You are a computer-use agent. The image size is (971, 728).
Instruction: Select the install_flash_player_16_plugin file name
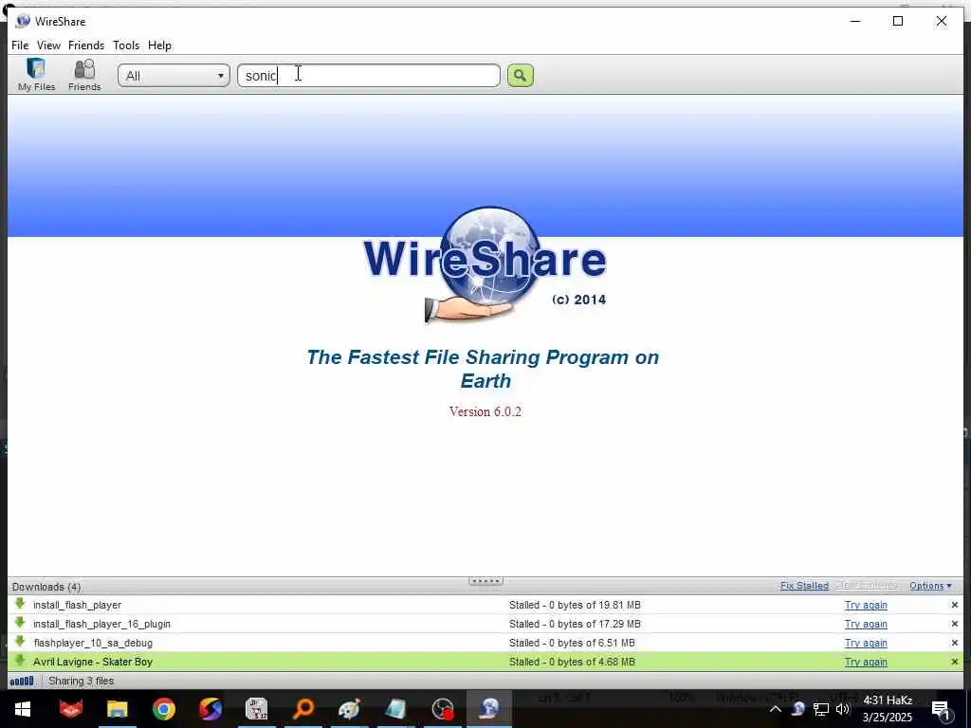[101, 624]
